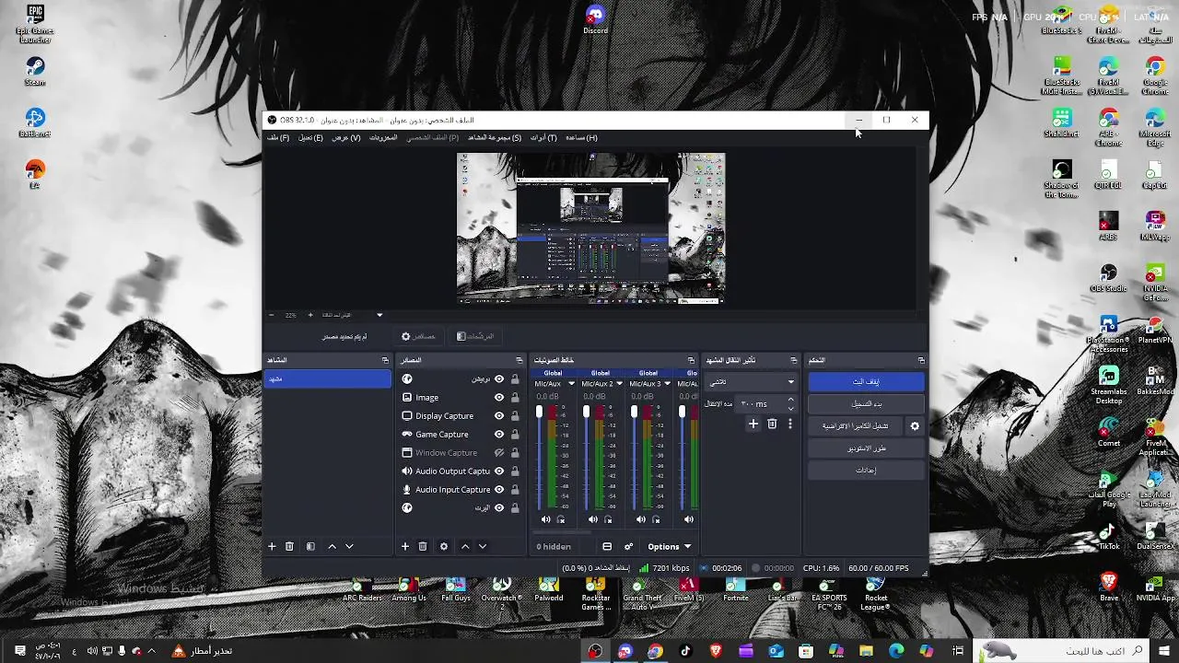Toggle lock on Display Capture source
This screenshot has width=1179, height=663.
(x=515, y=415)
